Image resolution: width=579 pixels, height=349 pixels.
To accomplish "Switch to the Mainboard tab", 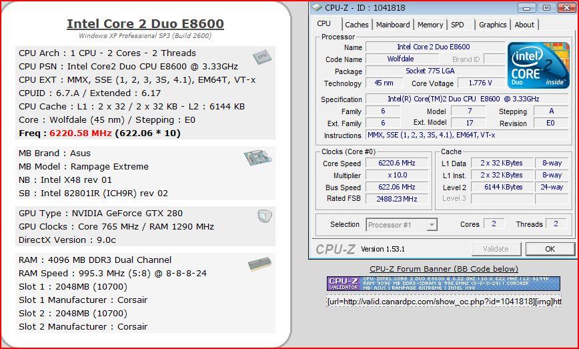I will (393, 25).
